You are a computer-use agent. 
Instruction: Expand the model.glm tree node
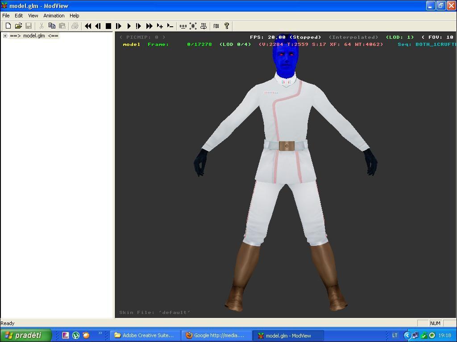[5, 36]
